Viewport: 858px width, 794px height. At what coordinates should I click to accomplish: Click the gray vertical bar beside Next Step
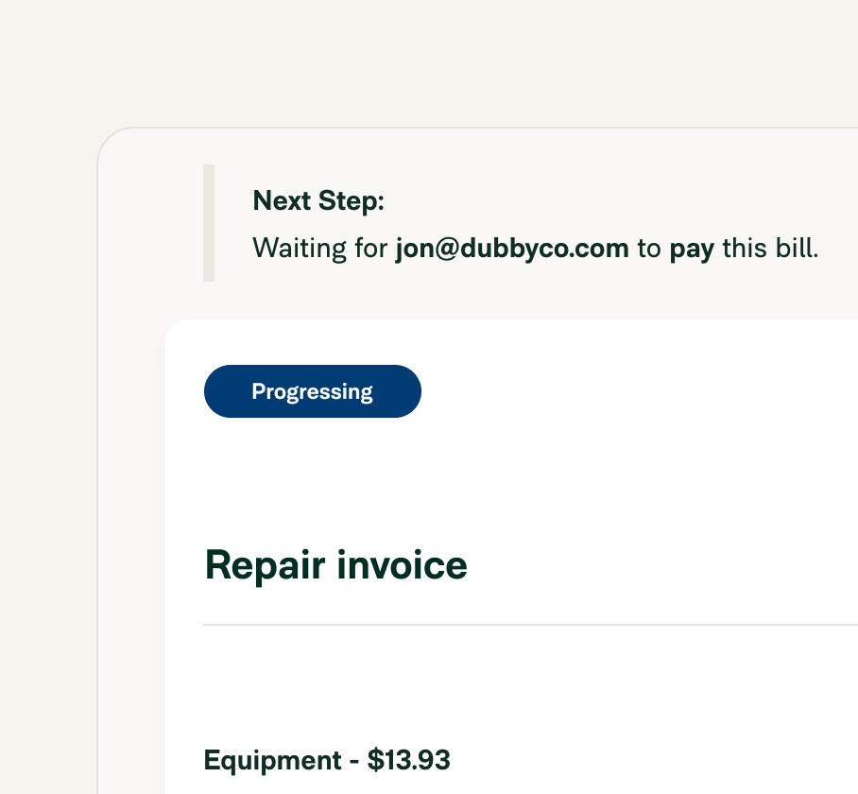(209, 223)
